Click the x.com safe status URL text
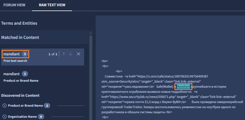 (173, 76)
